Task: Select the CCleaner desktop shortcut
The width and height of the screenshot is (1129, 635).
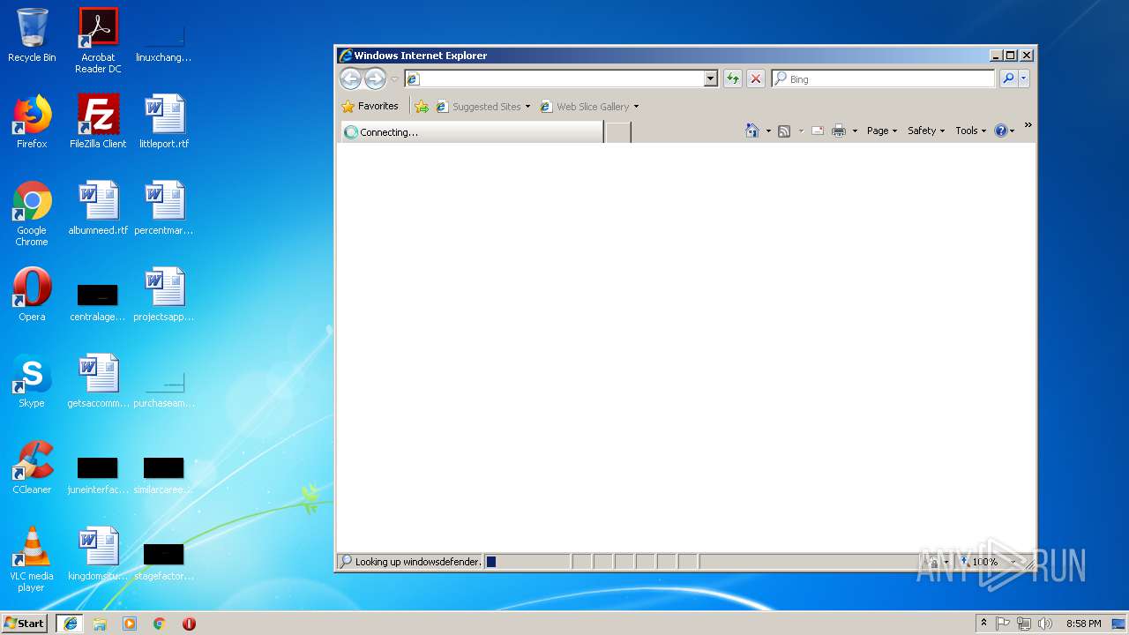Action: pos(32,467)
